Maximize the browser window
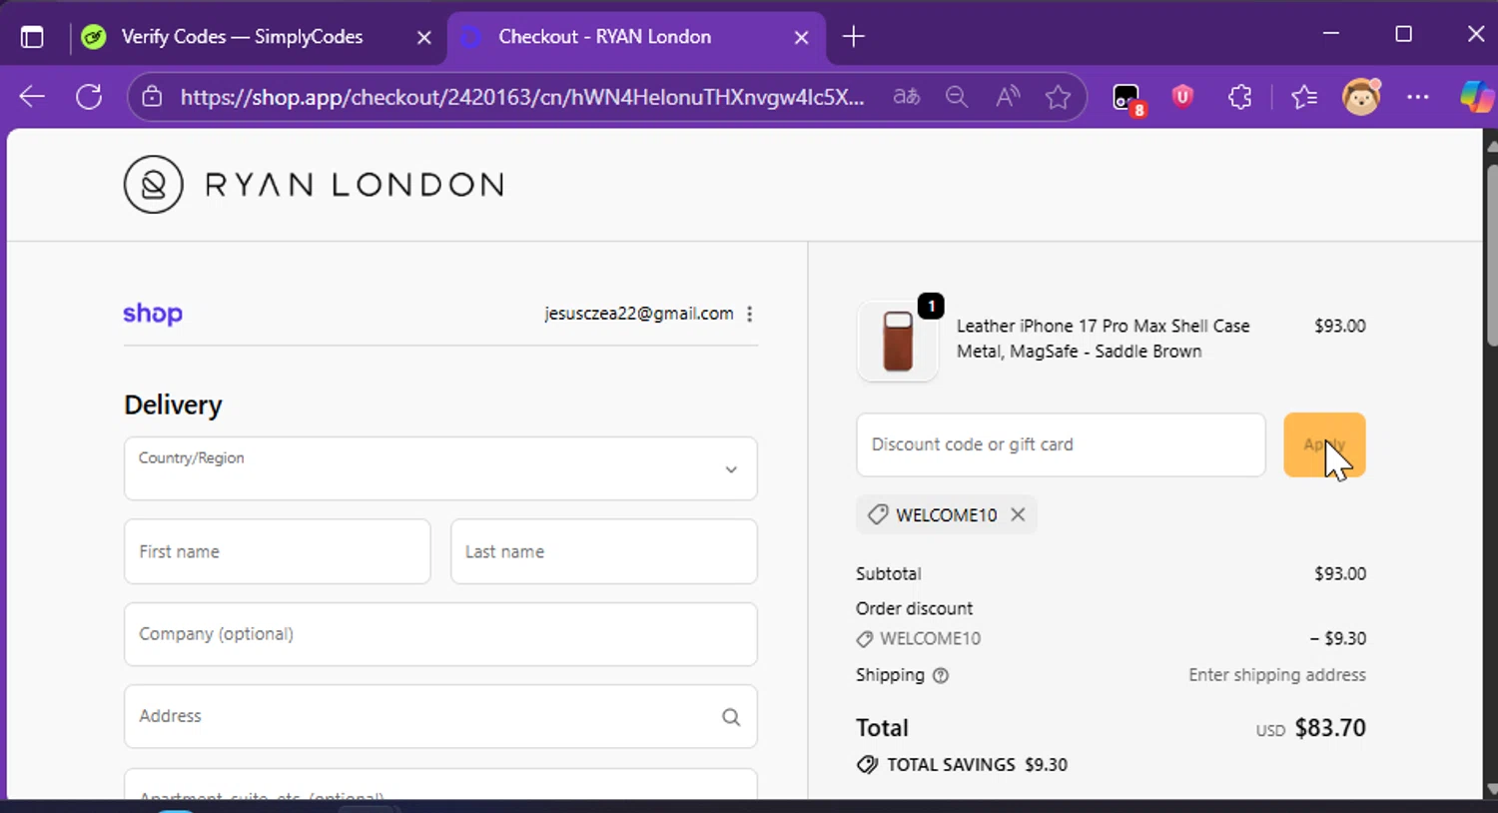 pyautogui.click(x=1403, y=35)
